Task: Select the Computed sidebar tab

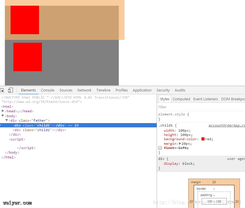Action: click(x=181, y=99)
